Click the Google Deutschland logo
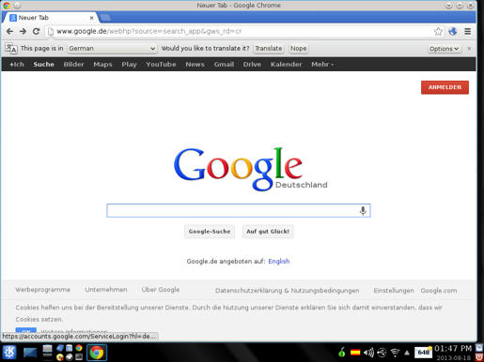484x362 pixels. click(x=250, y=169)
